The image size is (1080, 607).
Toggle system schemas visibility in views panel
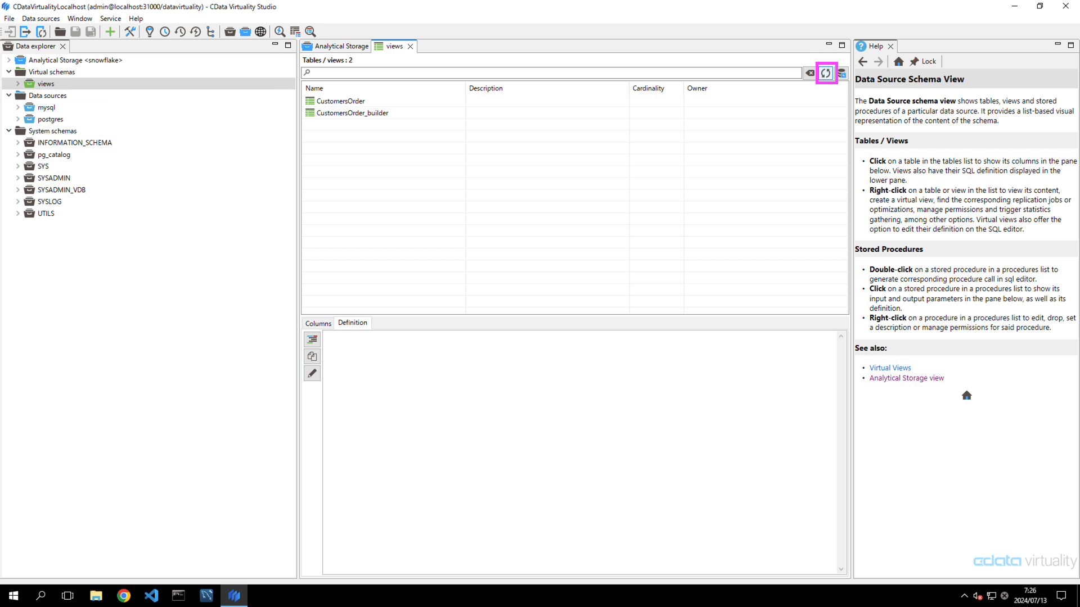pyautogui.click(x=843, y=73)
